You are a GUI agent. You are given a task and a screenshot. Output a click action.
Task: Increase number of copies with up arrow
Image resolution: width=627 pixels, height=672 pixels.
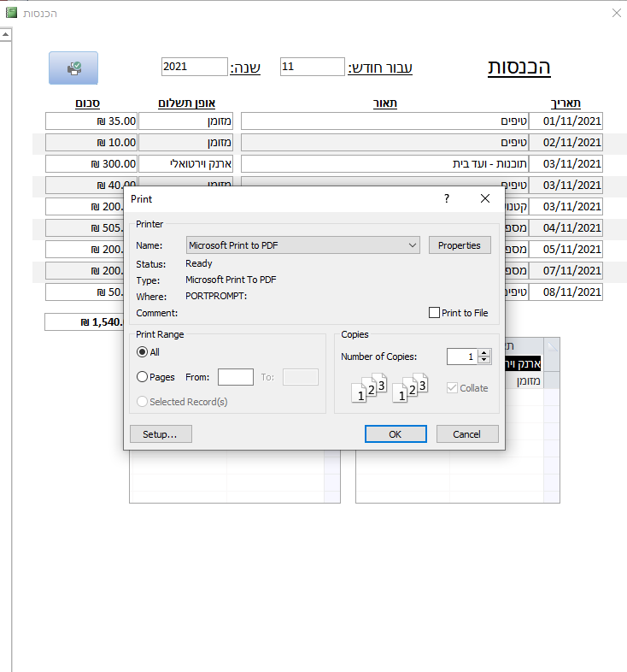pos(484,353)
